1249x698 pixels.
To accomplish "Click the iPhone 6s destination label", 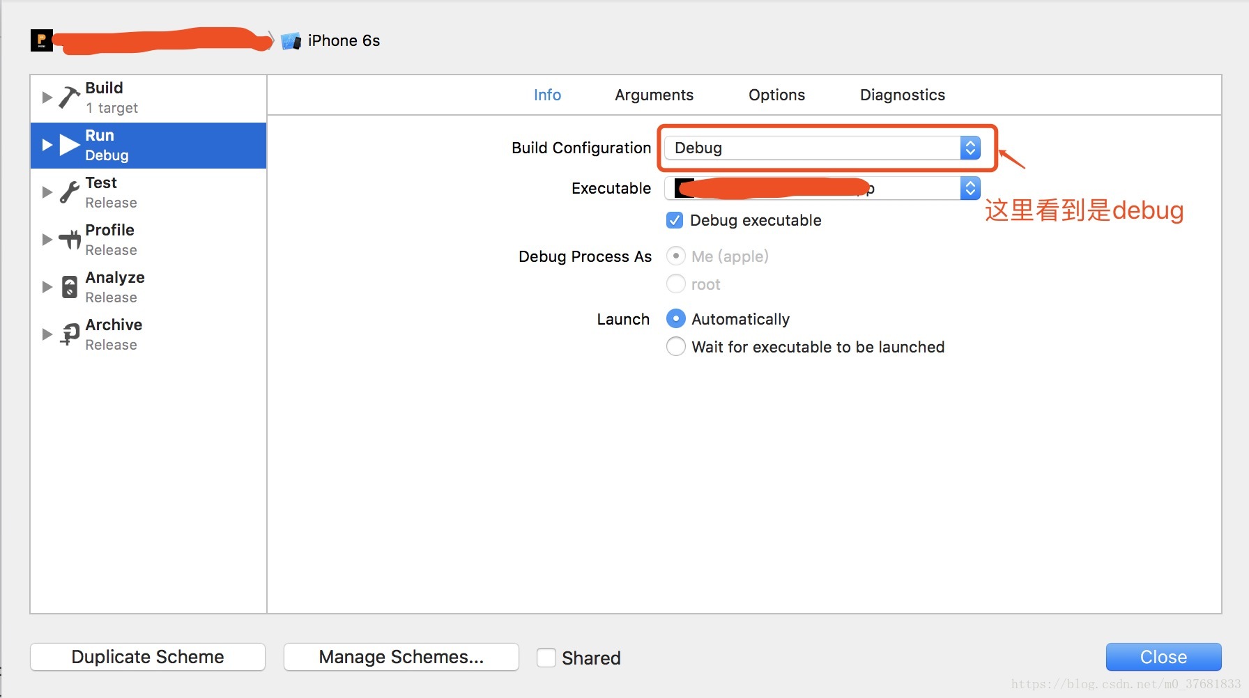I will click(x=344, y=40).
